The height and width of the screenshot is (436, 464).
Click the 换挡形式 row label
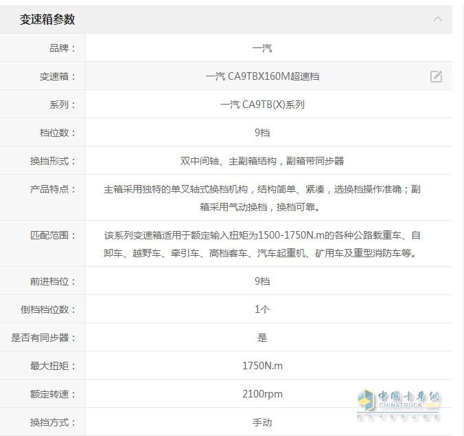tap(54, 161)
